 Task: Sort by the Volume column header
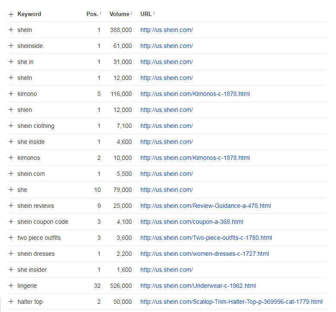(119, 14)
